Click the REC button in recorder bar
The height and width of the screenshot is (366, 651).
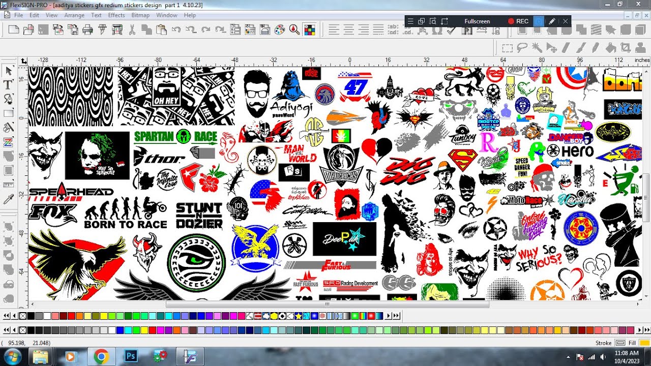518,21
